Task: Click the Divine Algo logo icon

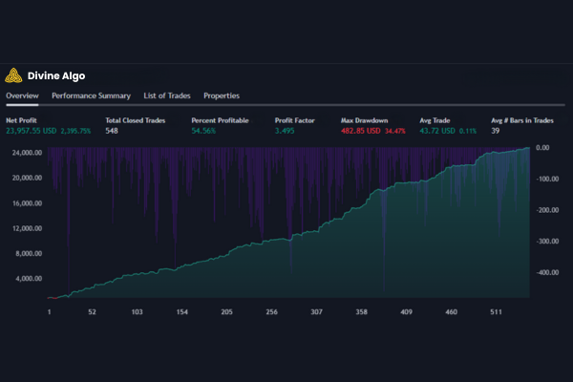Action: coord(13,75)
